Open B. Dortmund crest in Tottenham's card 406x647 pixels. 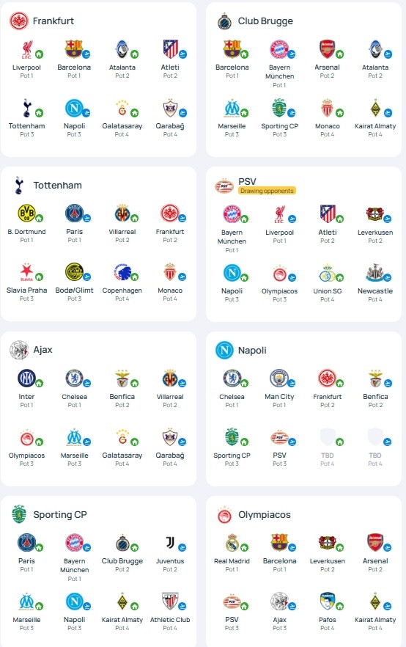tap(26, 213)
